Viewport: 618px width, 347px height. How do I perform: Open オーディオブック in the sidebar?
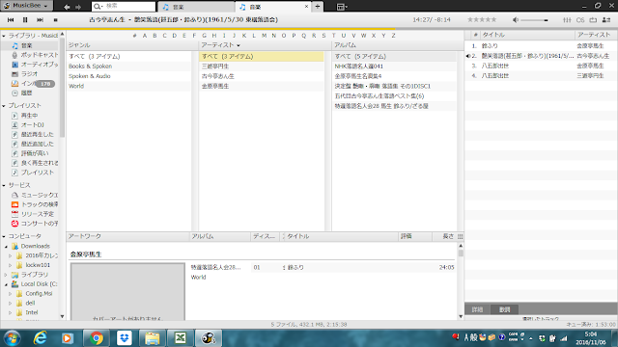click(x=35, y=65)
